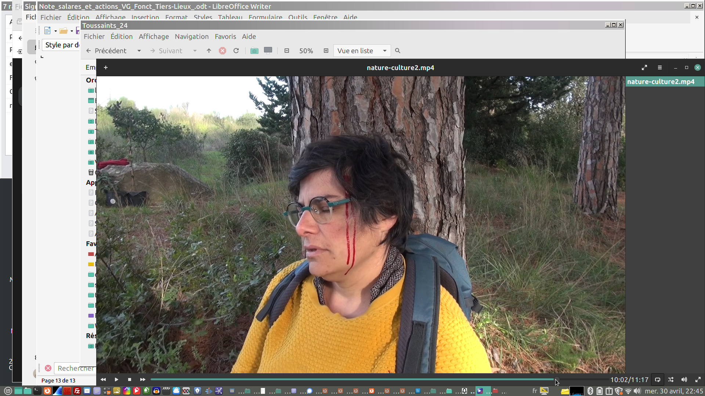The image size is (705, 396).
Task: Select nature-culture2.mp4 in the playlist
Action: (661, 81)
